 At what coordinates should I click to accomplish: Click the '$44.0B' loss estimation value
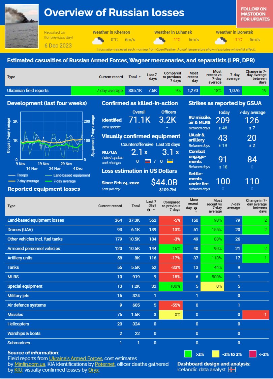tap(164, 182)
